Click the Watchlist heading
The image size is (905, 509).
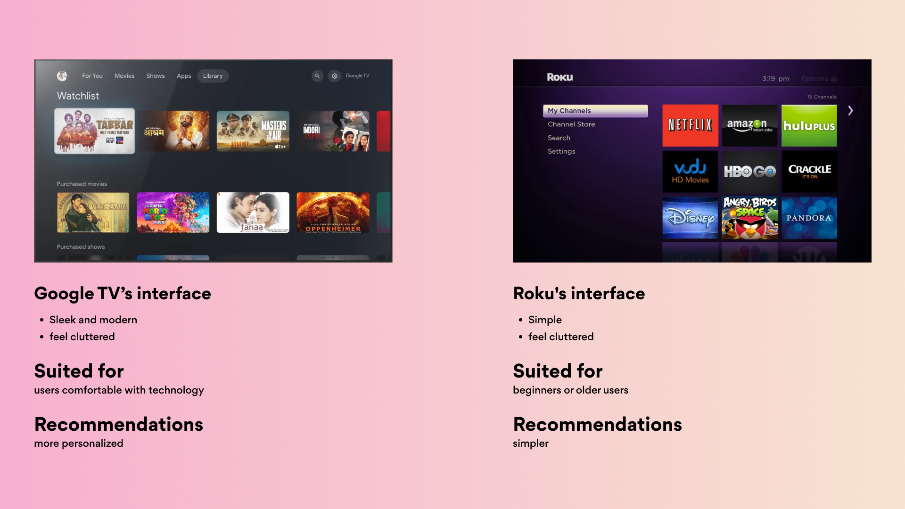[78, 96]
